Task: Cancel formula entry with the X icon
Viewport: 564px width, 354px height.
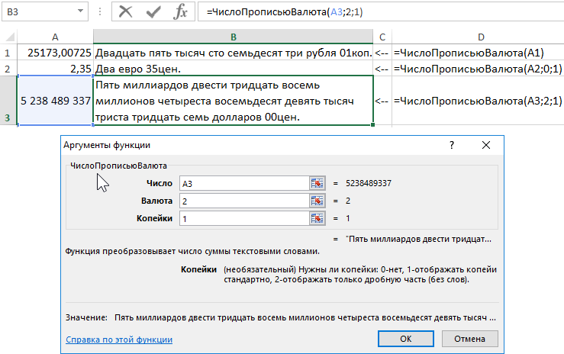Action: 125,12
